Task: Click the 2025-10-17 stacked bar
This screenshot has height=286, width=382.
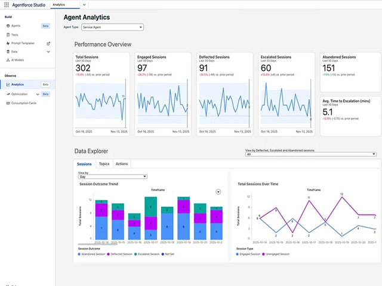Action: click(151, 219)
